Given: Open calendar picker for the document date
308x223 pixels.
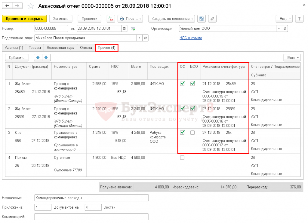Looking at the screenshot, I should pos(124,29).
